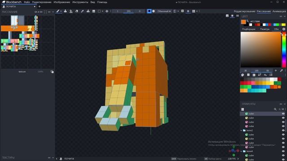Screen dimensions: 287x161
Task: Click the brush softness field showing 0
Action: (x=139, y=11)
